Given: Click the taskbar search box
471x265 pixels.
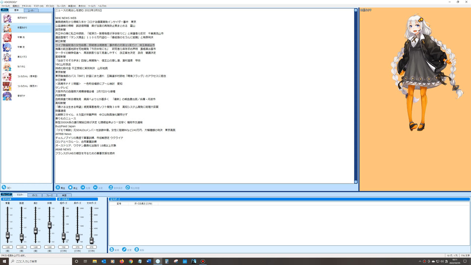Looking at the screenshot, I should click(41, 261).
